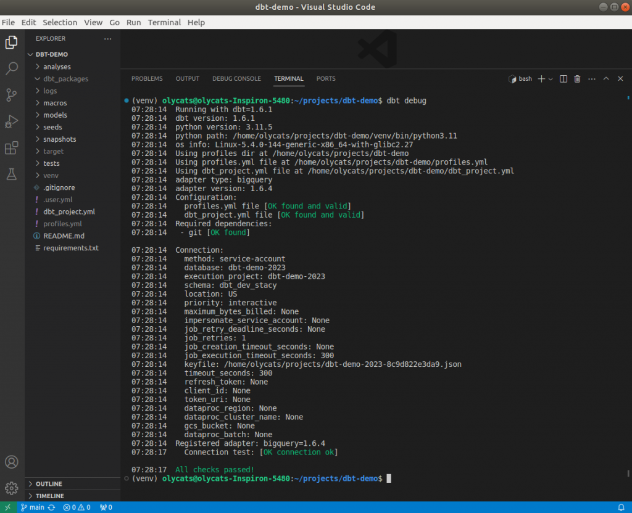The width and height of the screenshot is (632, 513).
Task: Open errors and warnings count in status bar
Action: click(x=77, y=507)
